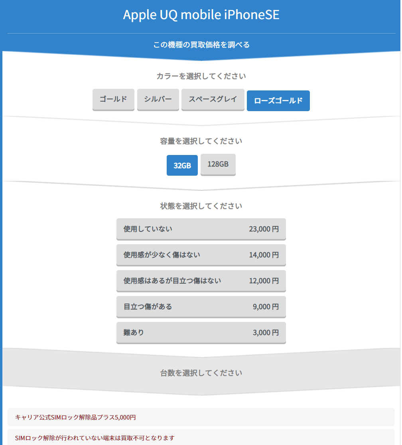The width and height of the screenshot is (402, 445).
Task: Click the 容量を選択してください heading
Action: (201, 141)
